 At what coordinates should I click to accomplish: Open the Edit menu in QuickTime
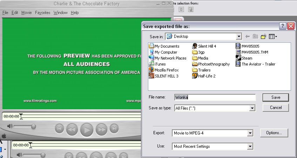pyautogui.click(x=15, y=13)
